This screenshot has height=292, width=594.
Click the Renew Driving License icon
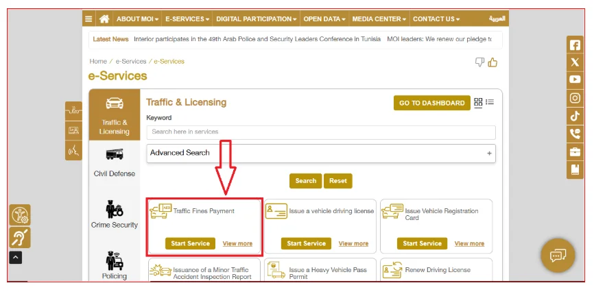coord(392,270)
